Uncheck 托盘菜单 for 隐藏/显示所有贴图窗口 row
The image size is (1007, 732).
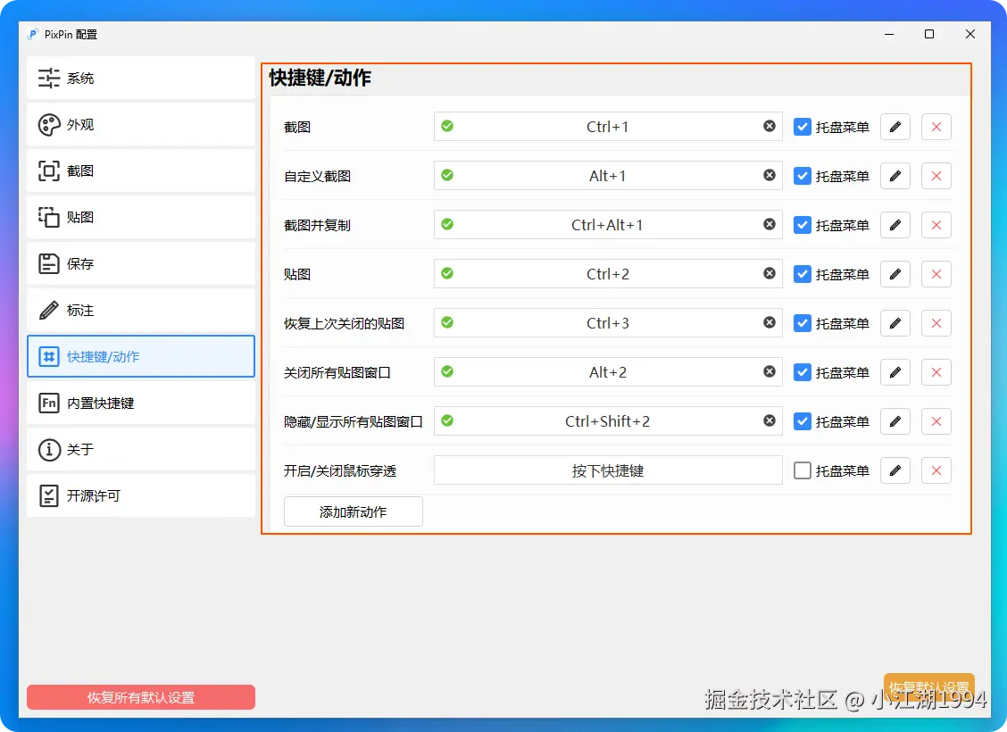(x=803, y=421)
